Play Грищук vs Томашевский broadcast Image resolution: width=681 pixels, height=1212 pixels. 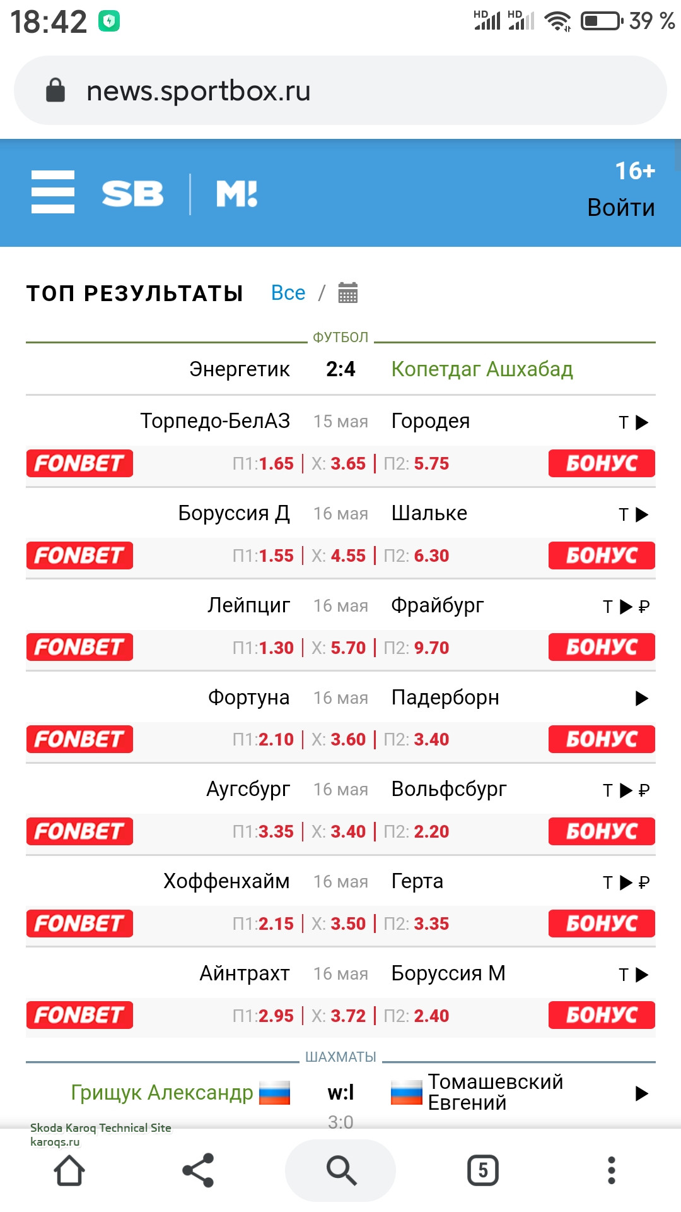click(x=641, y=1093)
